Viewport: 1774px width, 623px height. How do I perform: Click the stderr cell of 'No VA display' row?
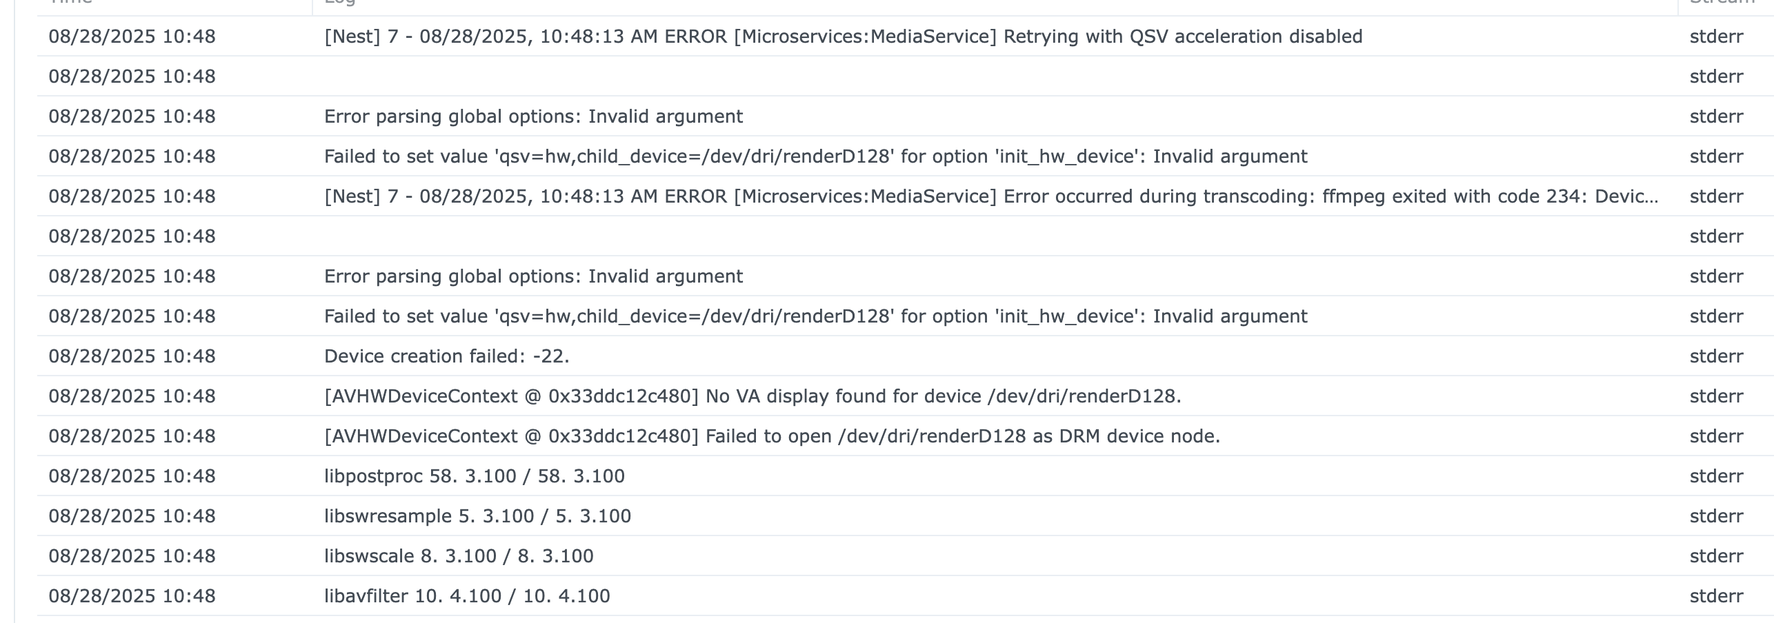[1716, 396]
